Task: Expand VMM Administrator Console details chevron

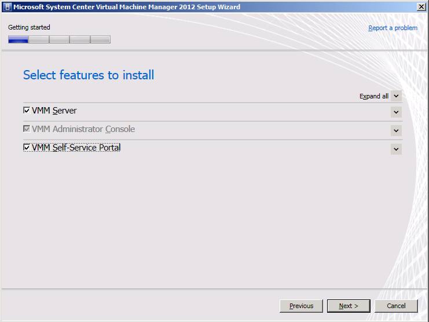Action: tap(396, 130)
